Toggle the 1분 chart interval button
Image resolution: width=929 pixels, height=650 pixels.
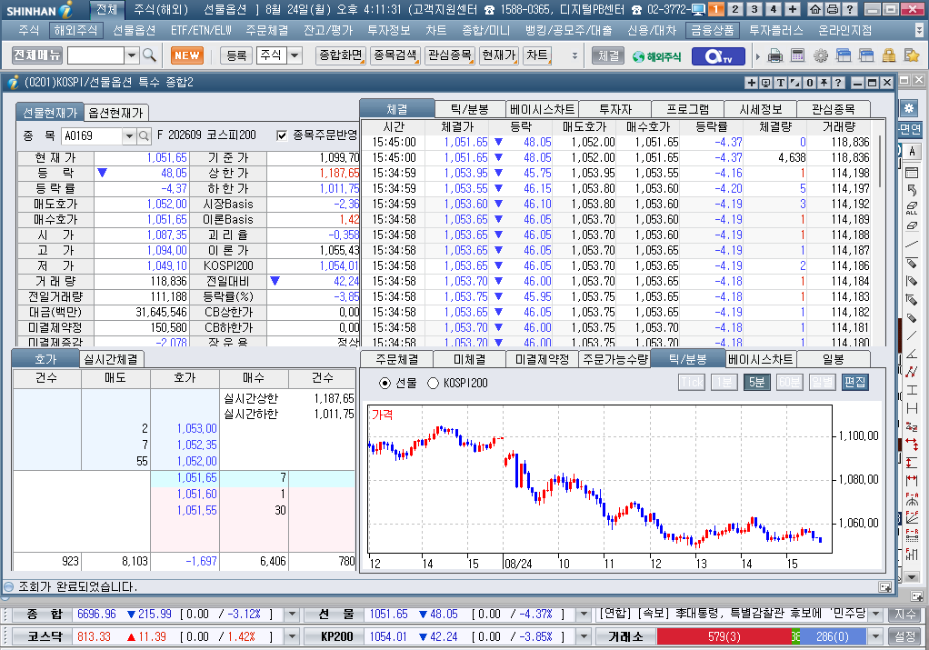point(724,382)
